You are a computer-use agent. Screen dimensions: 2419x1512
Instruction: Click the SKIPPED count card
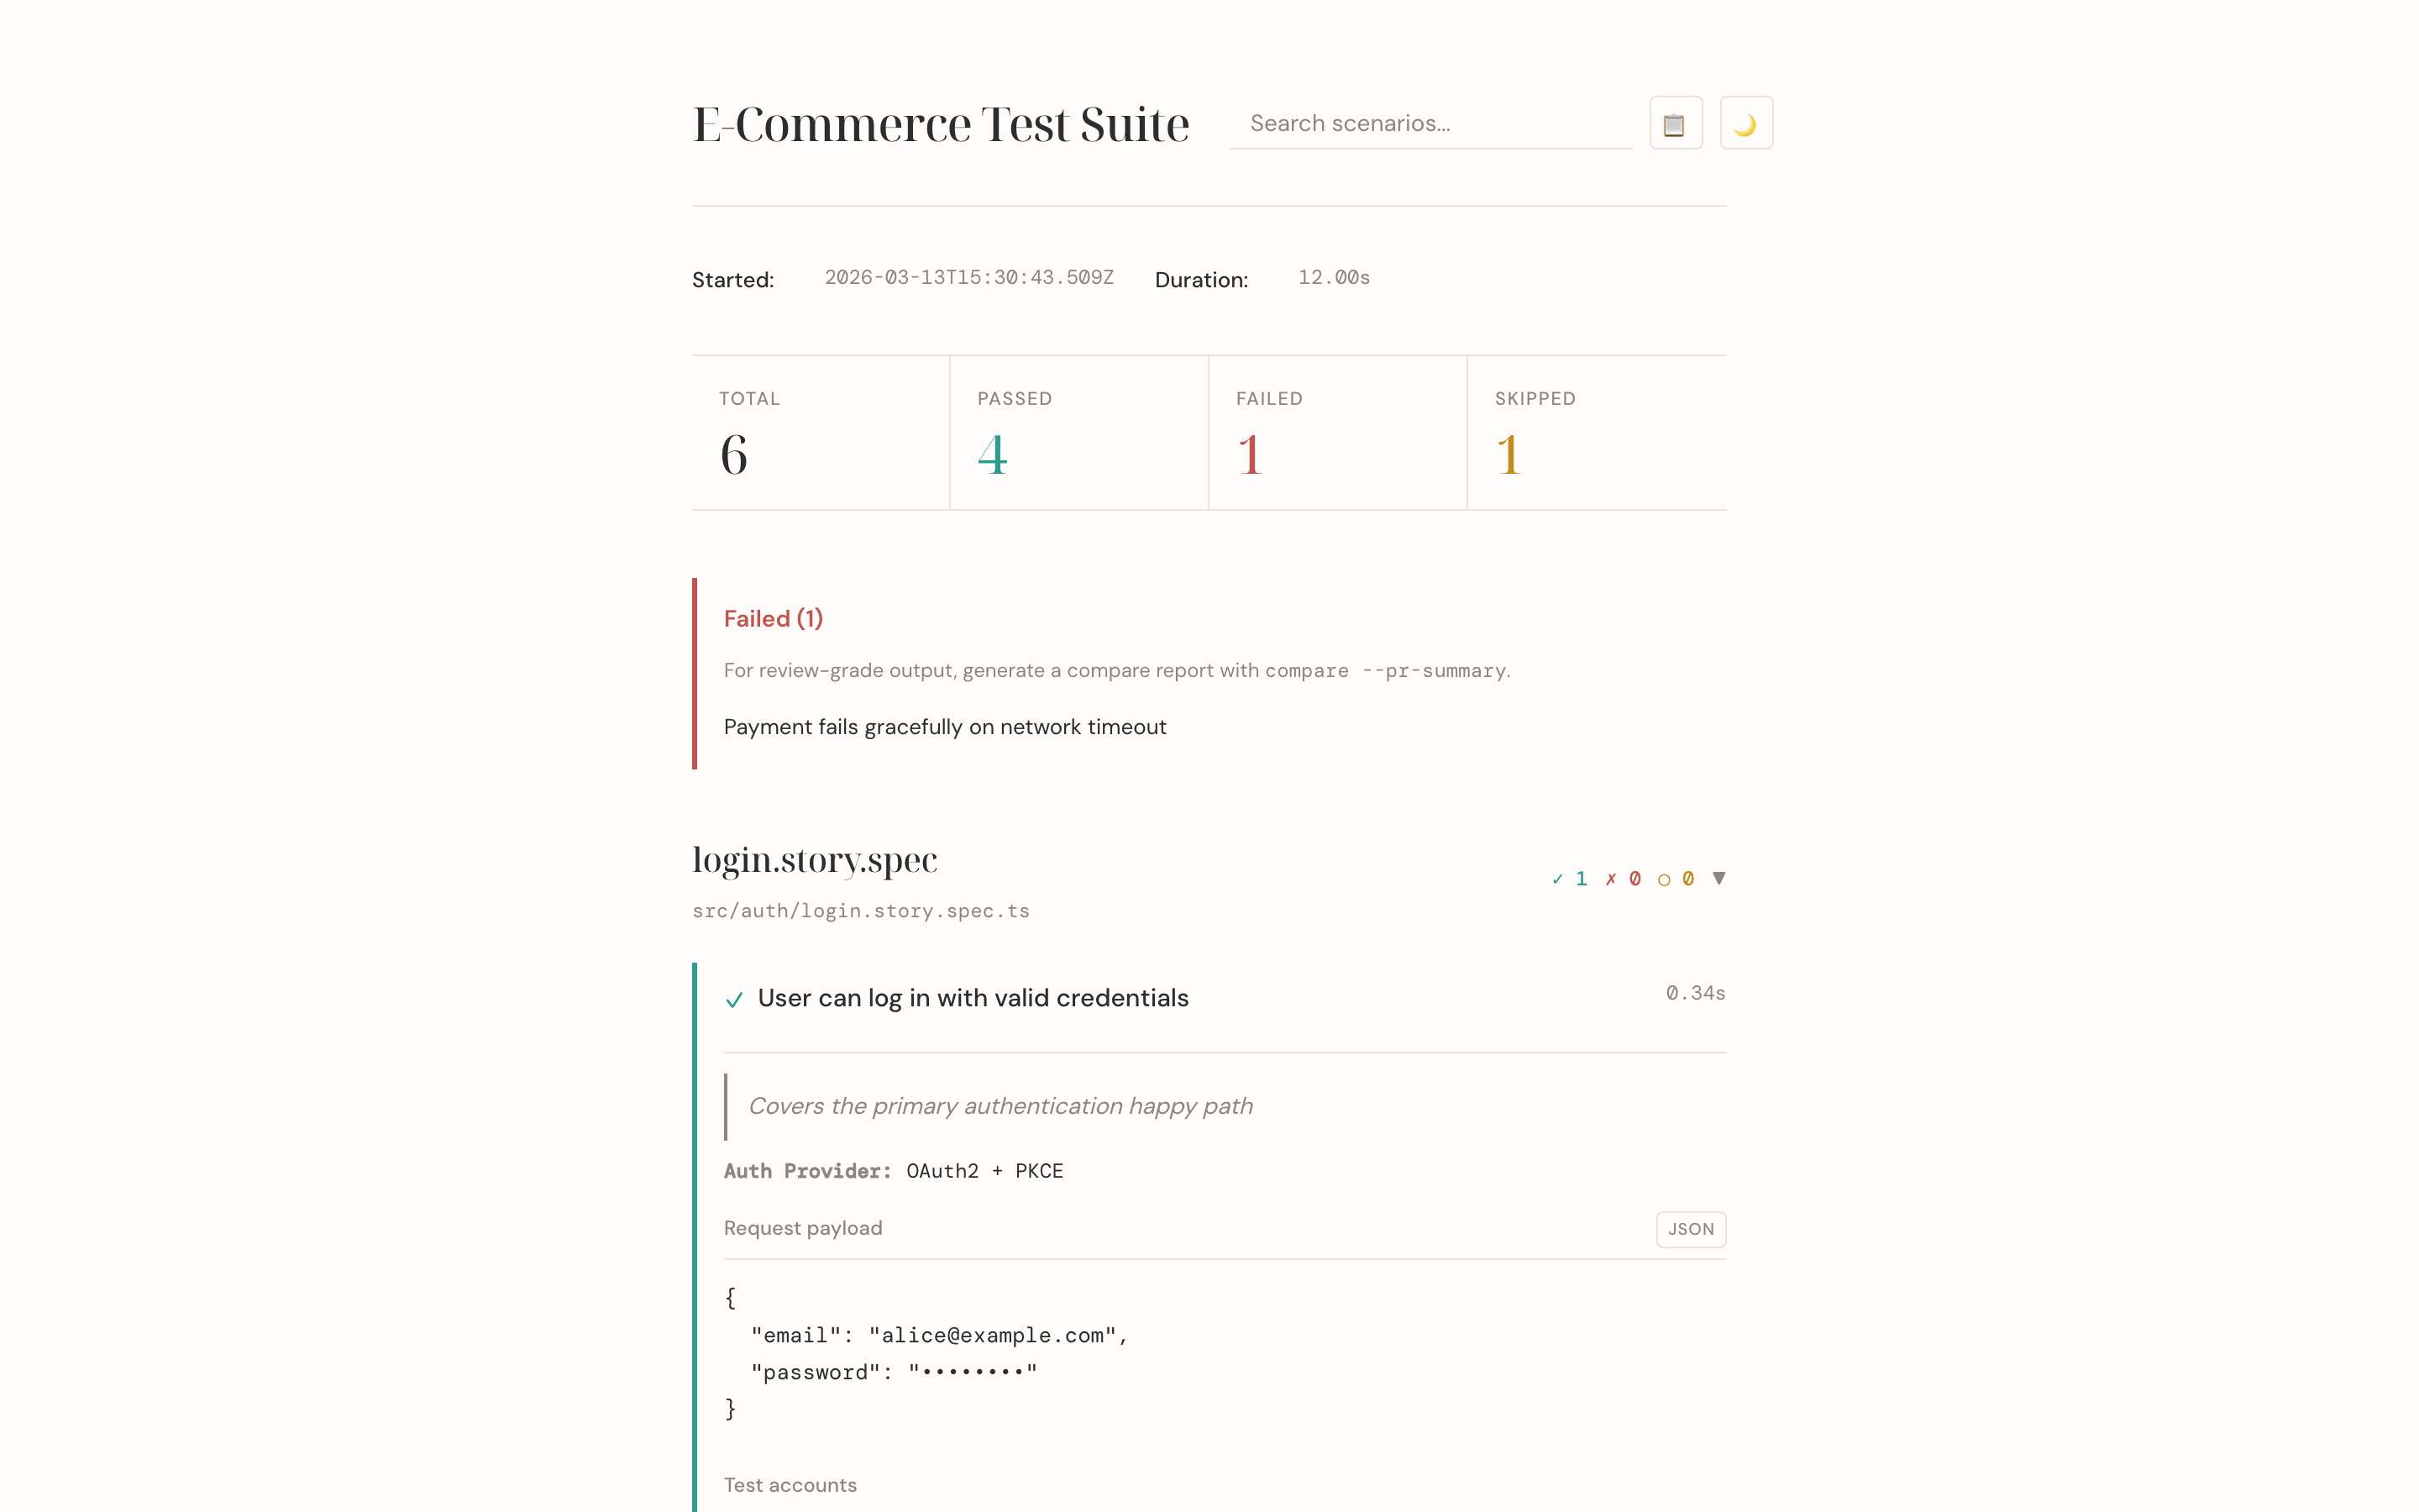1597,432
